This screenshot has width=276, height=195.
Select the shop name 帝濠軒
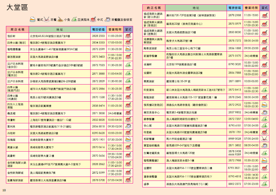pyautogui.click(x=12, y=120)
